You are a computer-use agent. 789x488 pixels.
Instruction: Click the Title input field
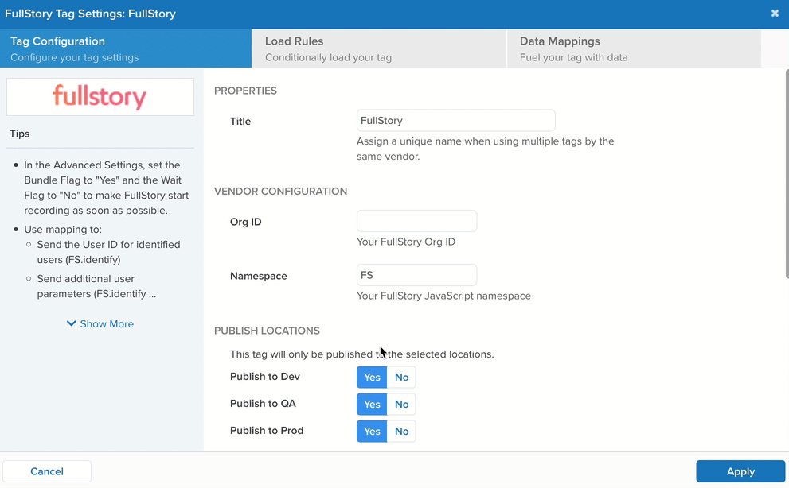pyautogui.click(x=456, y=121)
